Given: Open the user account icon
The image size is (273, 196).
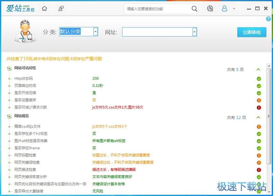Looking at the screenshot, I should pos(225,8).
